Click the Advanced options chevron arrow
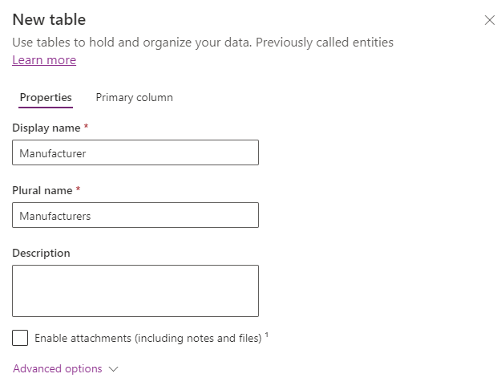This screenshot has height=390, width=501. [x=113, y=369]
